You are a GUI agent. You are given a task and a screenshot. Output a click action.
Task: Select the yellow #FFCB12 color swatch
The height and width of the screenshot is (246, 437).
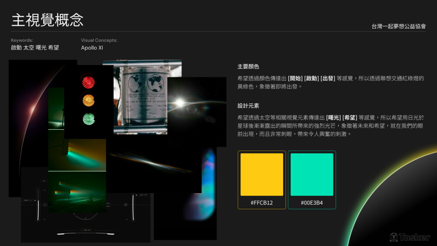[x=262, y=174]
